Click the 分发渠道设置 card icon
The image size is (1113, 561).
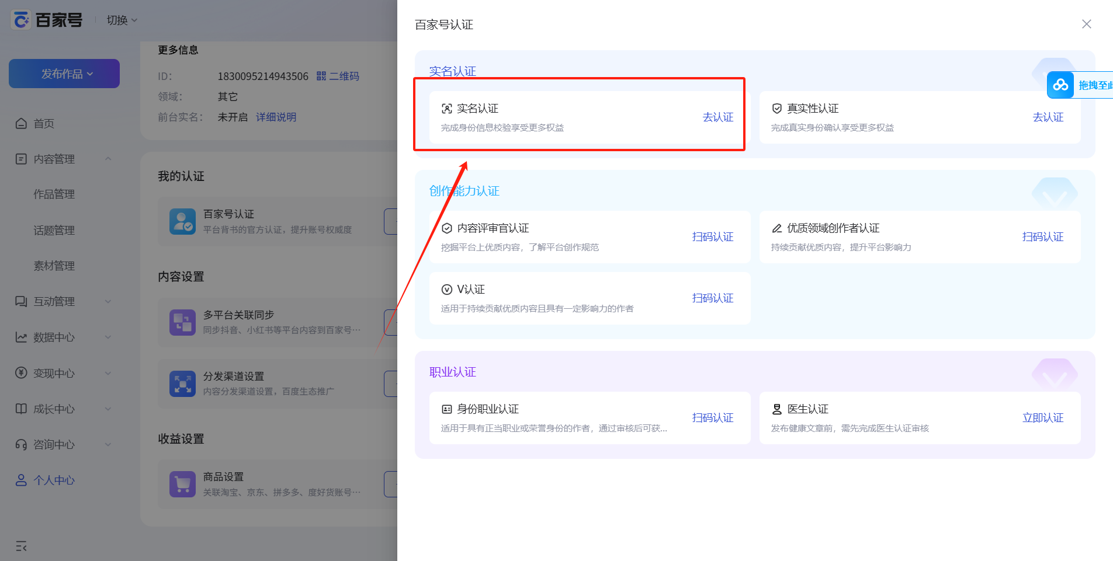[182, 384]
